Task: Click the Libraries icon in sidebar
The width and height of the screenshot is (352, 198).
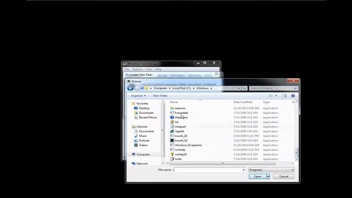Action: click(x=133, y=127)
